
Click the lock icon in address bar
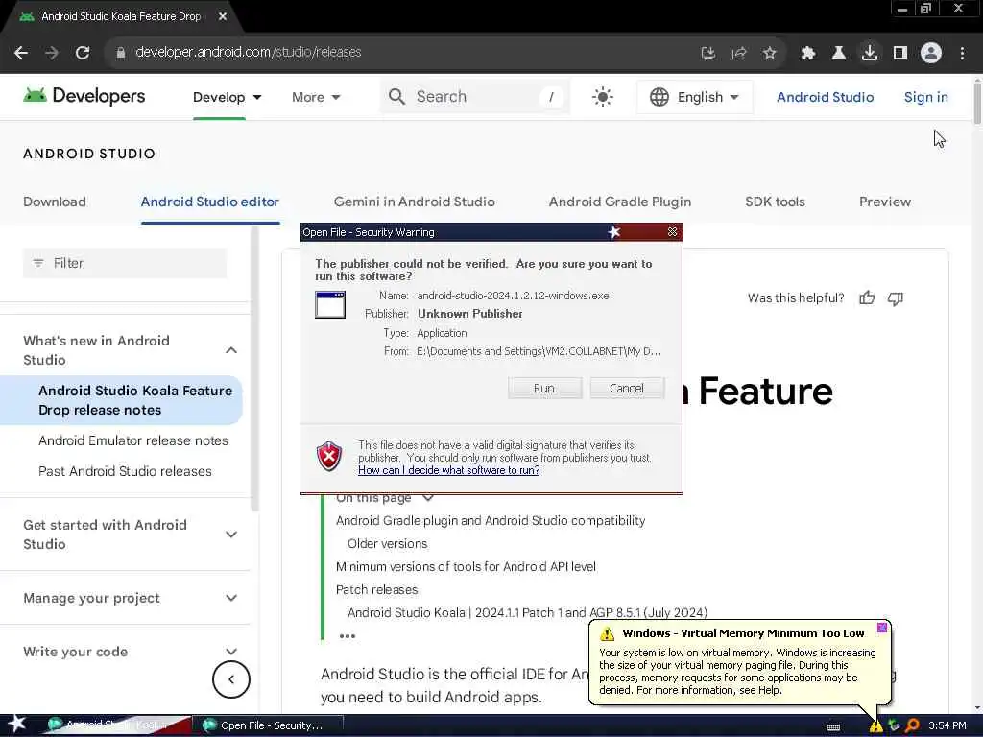click(121, 53)
